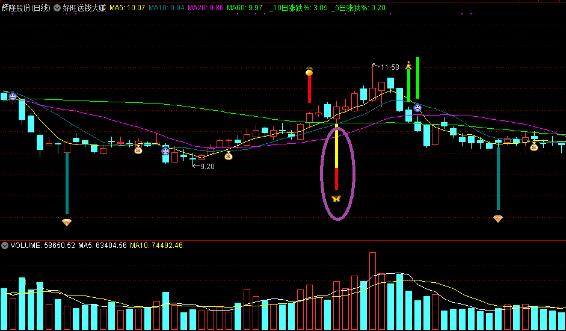566x331 pixels.
Task: Click the money bag icon nearest right chart edge
Action: point(534,146)
